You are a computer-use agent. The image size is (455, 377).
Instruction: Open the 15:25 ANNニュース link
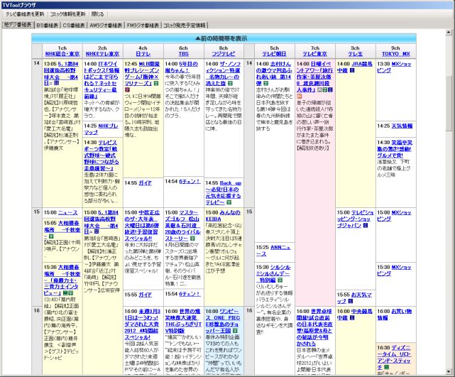pos(273,251)
